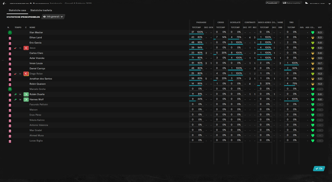Open player Carlos Clerc's profile

(36, 53)
